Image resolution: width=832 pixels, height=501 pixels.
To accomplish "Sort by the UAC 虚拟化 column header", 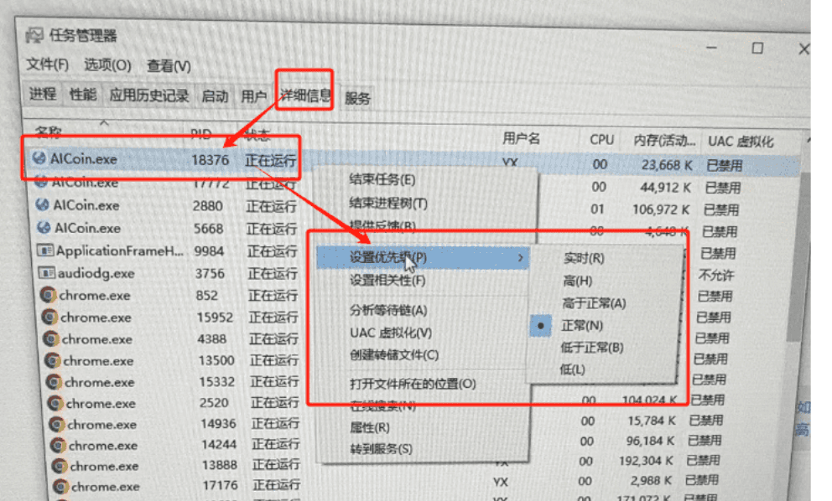I will coord(741,142).
